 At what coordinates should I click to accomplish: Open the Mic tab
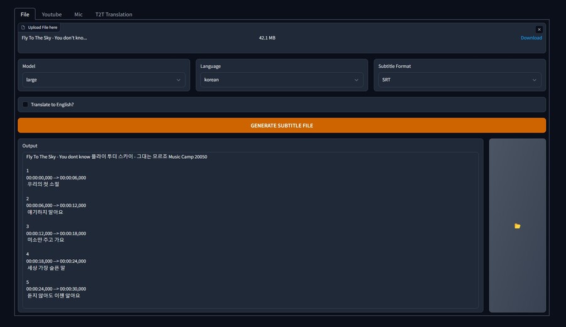[x=78, y=14]
